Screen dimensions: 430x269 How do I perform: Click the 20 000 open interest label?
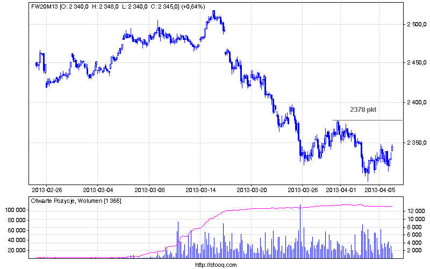(17, 250)
